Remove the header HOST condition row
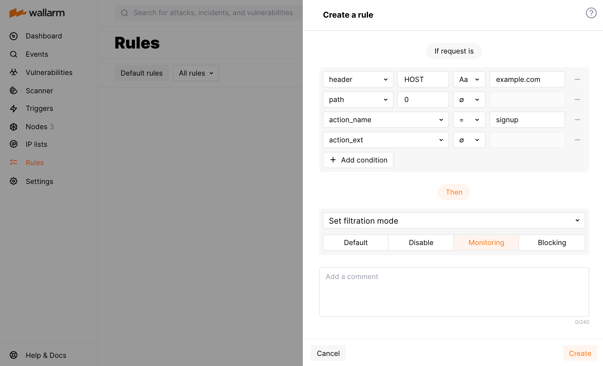 click(577, 80)
